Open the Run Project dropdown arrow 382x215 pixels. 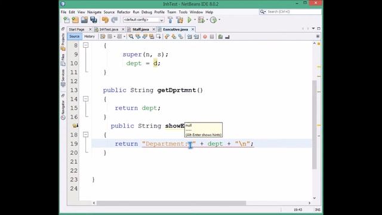195,20
